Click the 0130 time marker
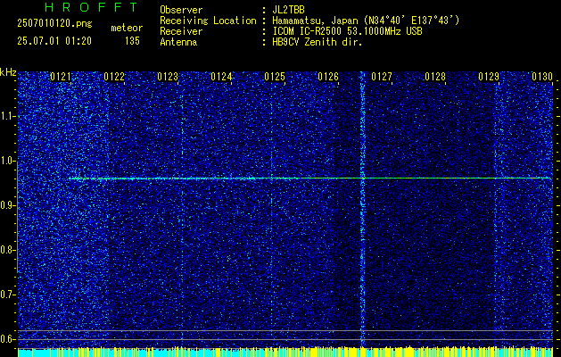561x357 pixels. [542, 77]
